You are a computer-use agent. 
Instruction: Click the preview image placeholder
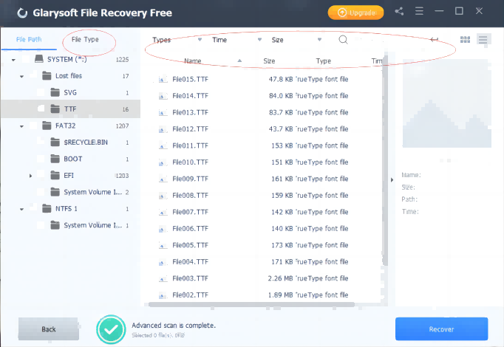click(x=447, y=103)
